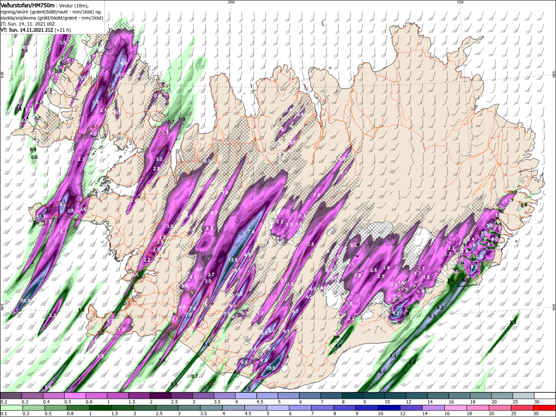Click top legend swatch between 2 and 2.5
Screen dimensions: 556x417
coord(160,396)
